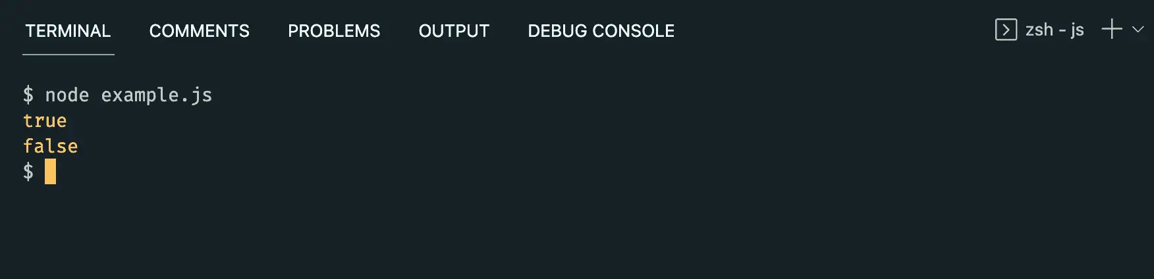Click the false output line

click(50, 146)
